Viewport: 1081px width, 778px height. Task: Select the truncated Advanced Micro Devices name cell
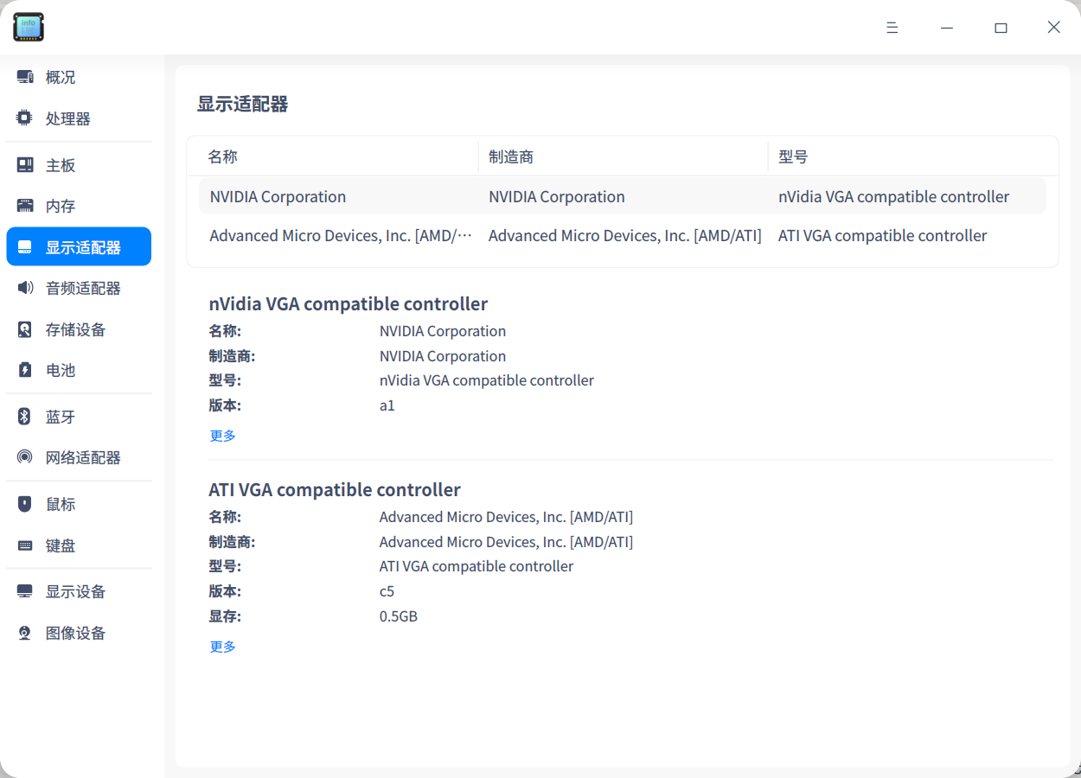tap(341, 235)
